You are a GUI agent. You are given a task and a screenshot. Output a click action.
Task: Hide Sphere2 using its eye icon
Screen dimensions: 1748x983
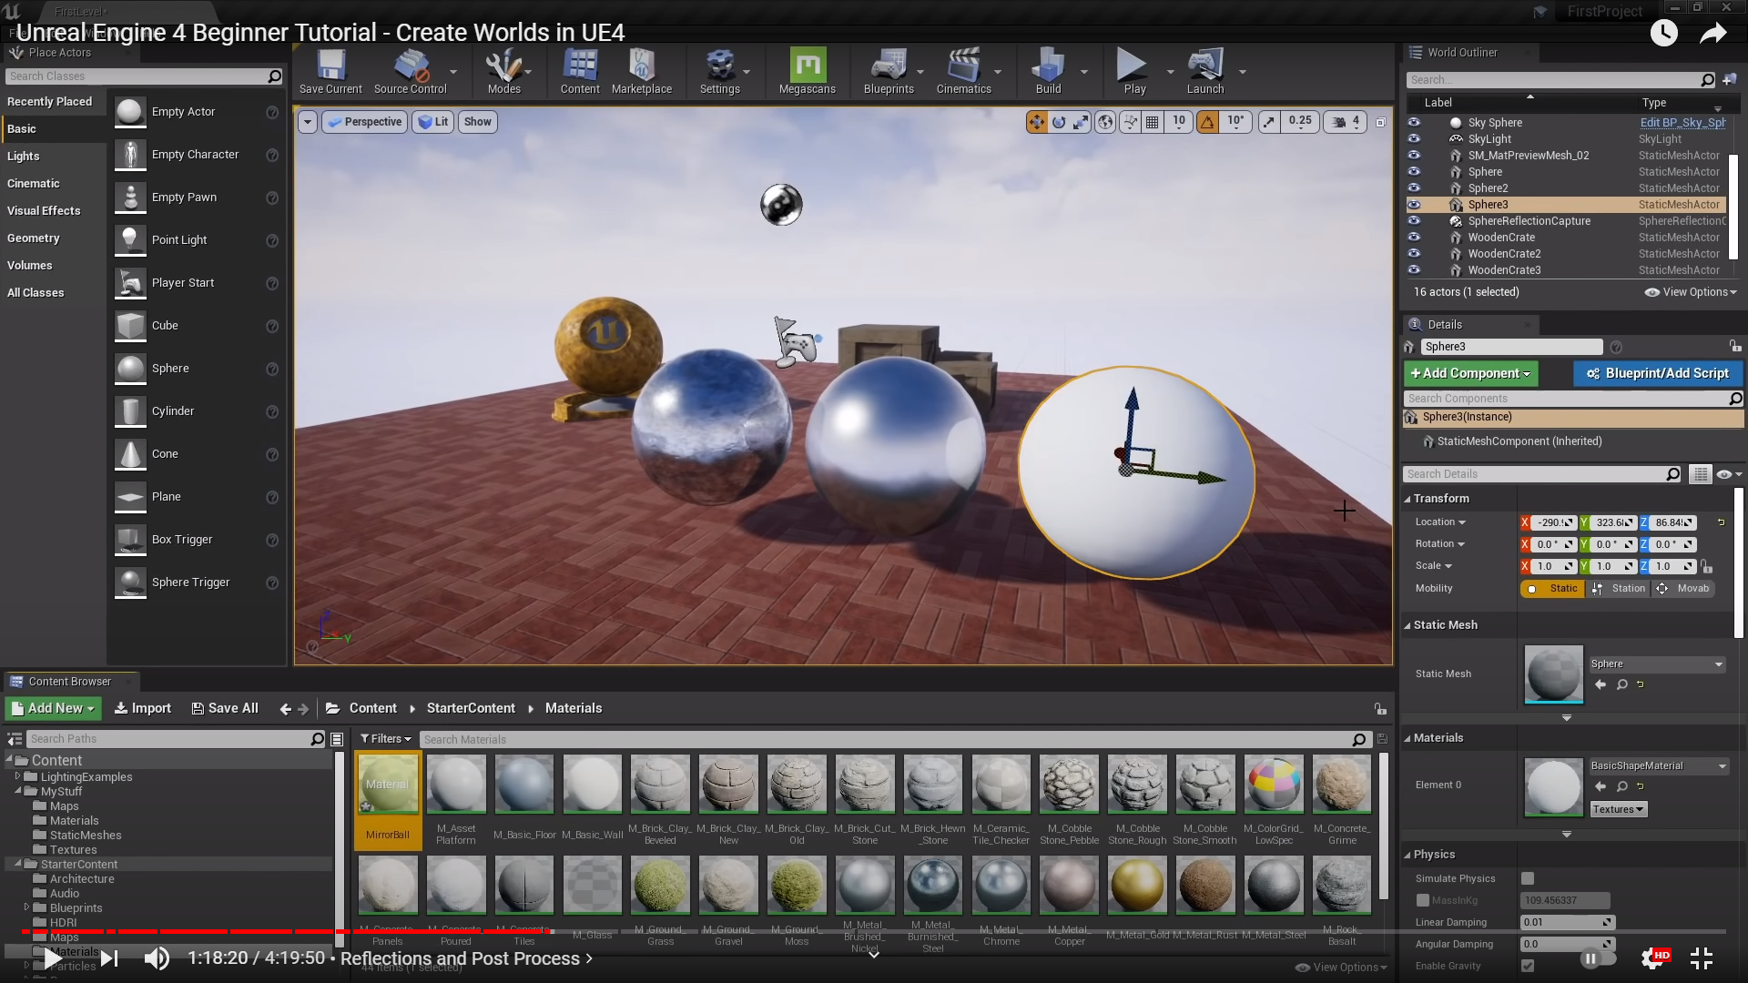1414,187
